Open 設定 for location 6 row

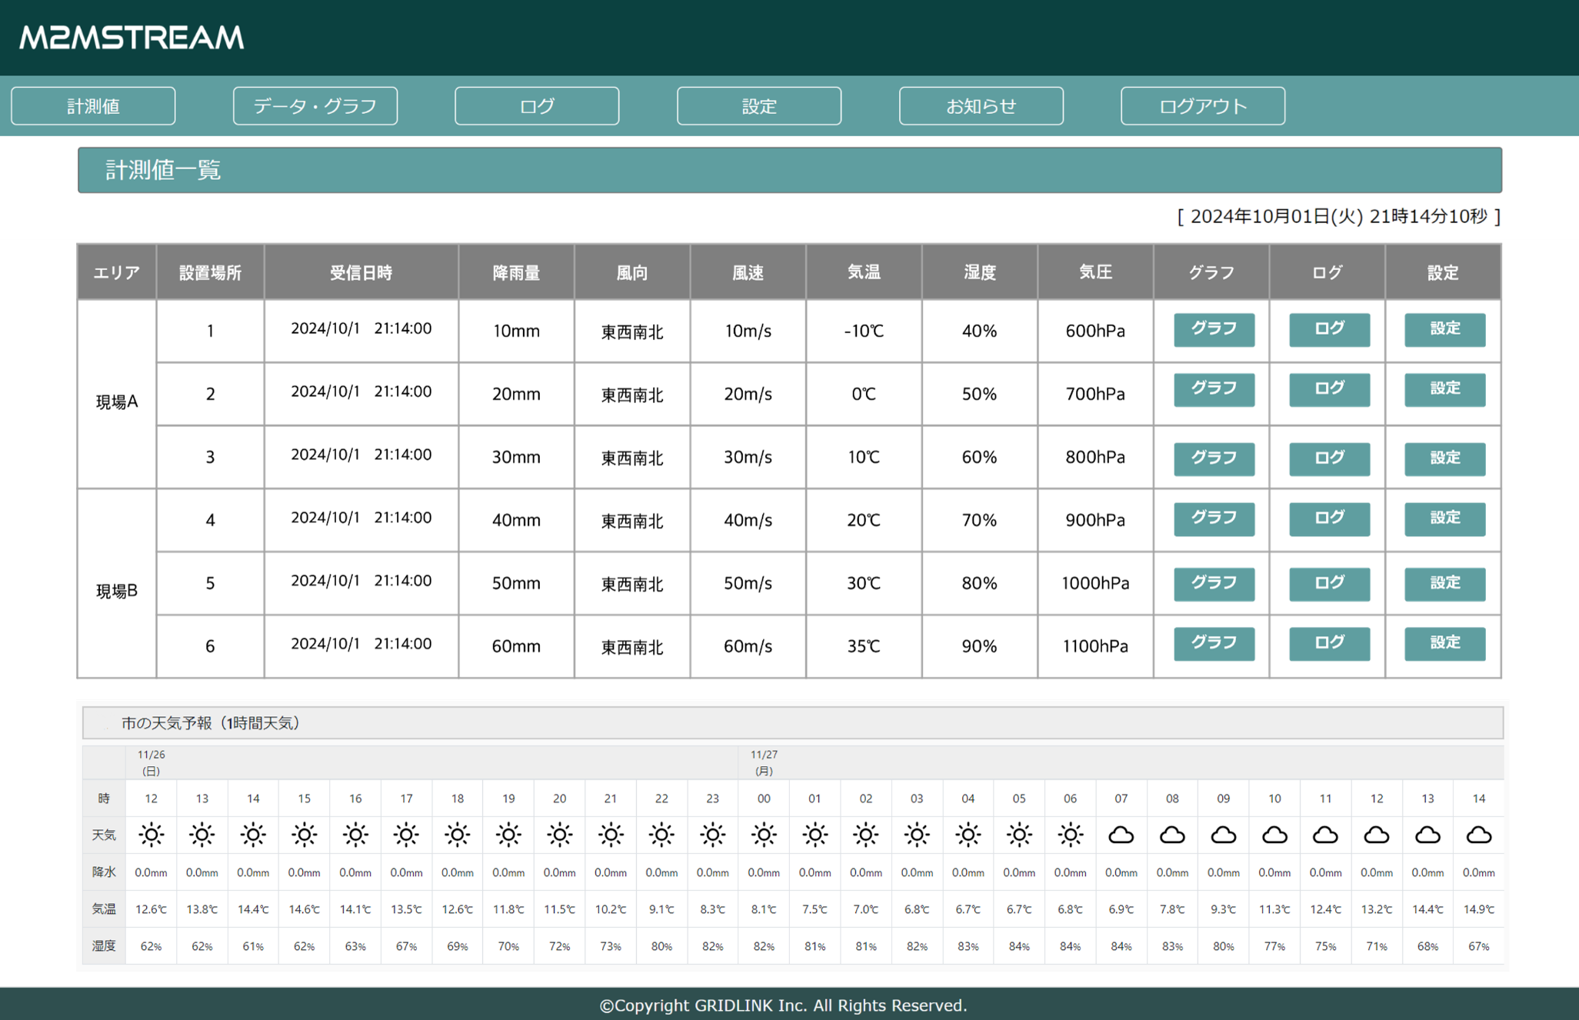pyautogui.click(x=1444, y=643)
